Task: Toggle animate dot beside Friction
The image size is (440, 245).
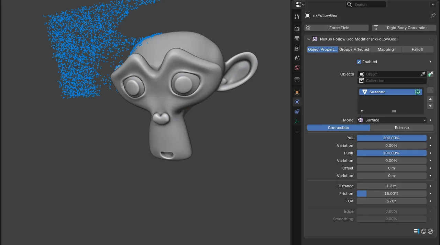Action: click(x=430, y=194)
